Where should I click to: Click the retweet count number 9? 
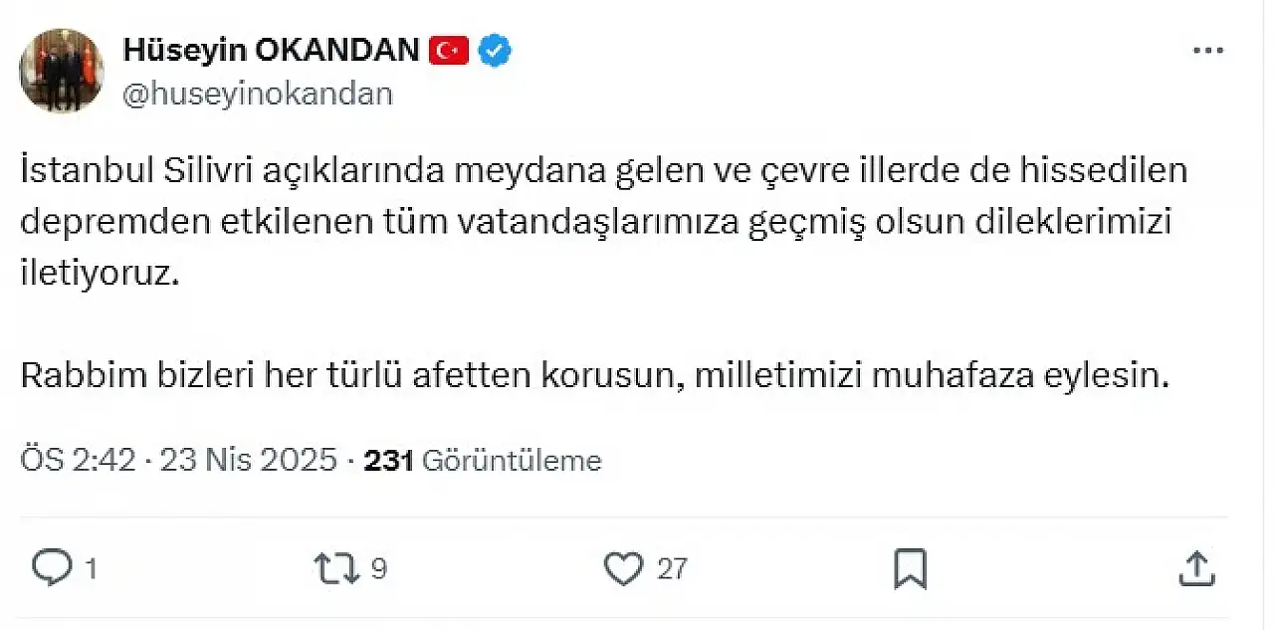point(379,569)
